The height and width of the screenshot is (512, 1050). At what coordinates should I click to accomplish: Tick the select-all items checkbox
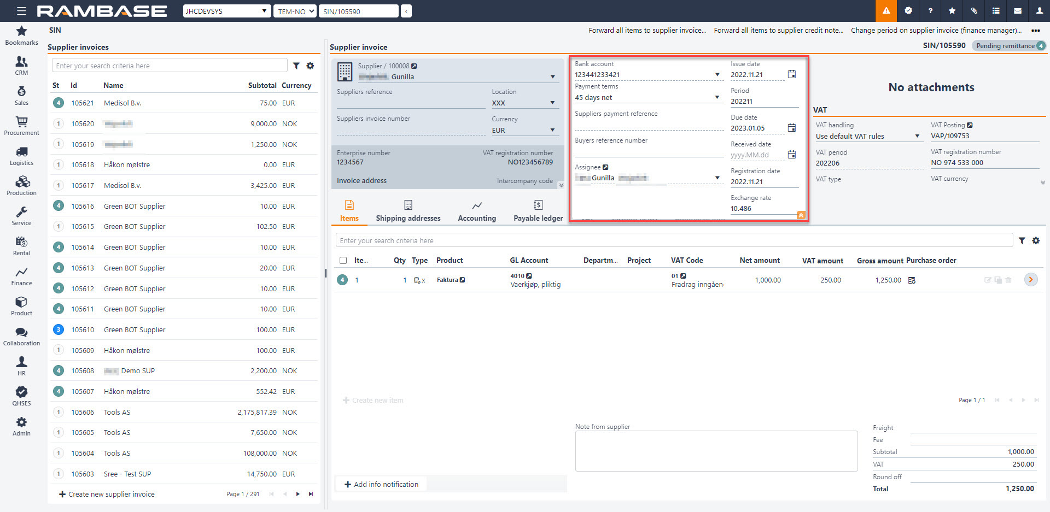coord(343,261)
